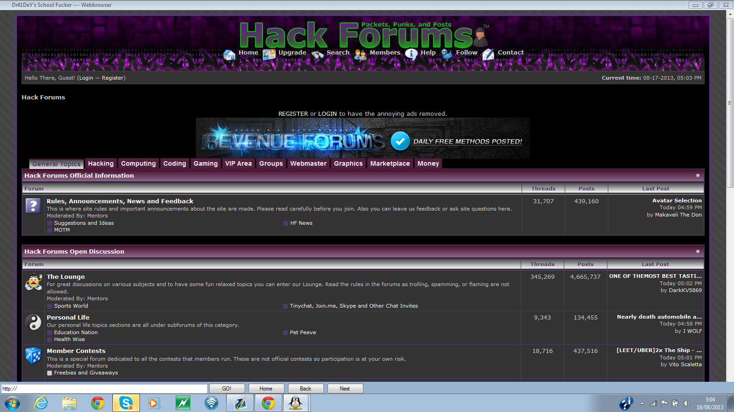
Task: Switch to the Computing tab
Action: click(139, 164)
